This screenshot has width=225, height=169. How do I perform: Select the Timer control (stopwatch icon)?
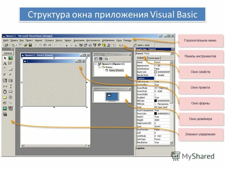pos(5,92)
